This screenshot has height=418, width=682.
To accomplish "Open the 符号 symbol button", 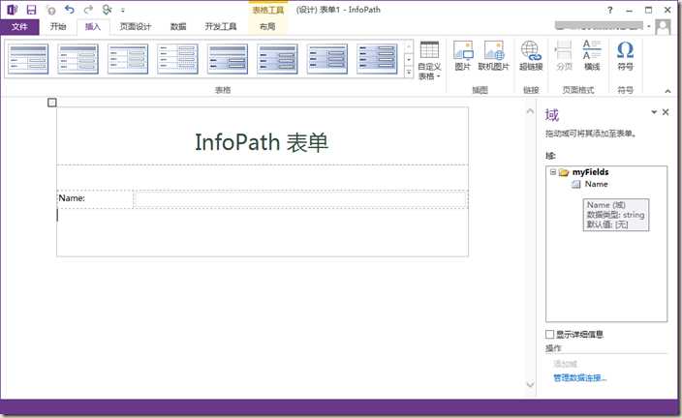I will point(626,55).
